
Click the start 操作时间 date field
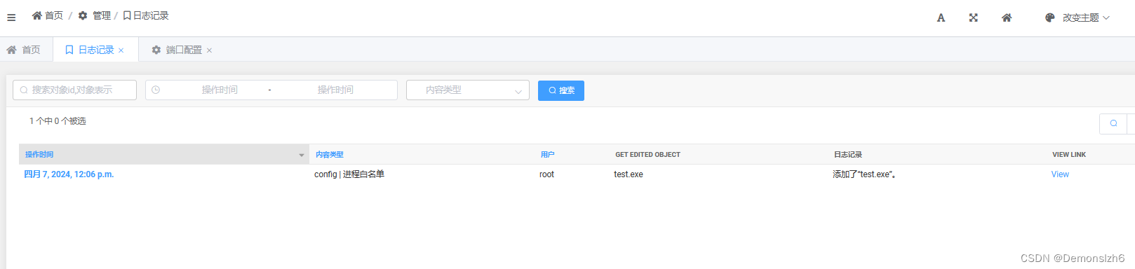click(220, 90)
